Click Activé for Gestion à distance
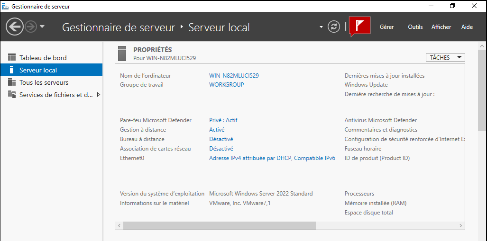The height and width of the screenshot is (241, 487). pyautogui.click(x=217, y=130)
